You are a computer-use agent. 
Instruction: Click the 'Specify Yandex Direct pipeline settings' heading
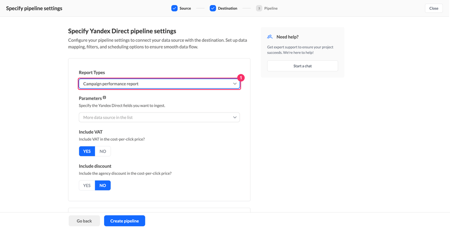(122, 31)
